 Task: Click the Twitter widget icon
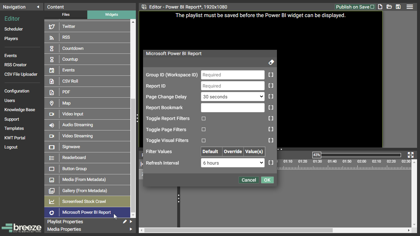point(52,27)
